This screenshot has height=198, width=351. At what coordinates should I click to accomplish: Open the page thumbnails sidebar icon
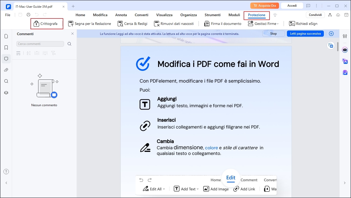click(6, 36)
